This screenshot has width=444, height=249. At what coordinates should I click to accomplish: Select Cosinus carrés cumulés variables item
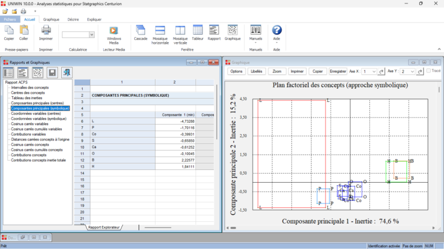pyautogui.click(x=36, y=129)
